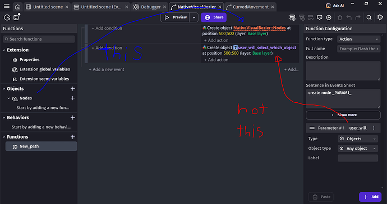Viewport: 387px width, 204px height.
Task: Add a comment event icon
Action: 320,17
